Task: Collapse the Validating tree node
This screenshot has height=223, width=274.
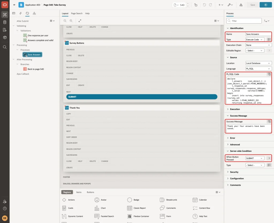Action: [13, 26]
